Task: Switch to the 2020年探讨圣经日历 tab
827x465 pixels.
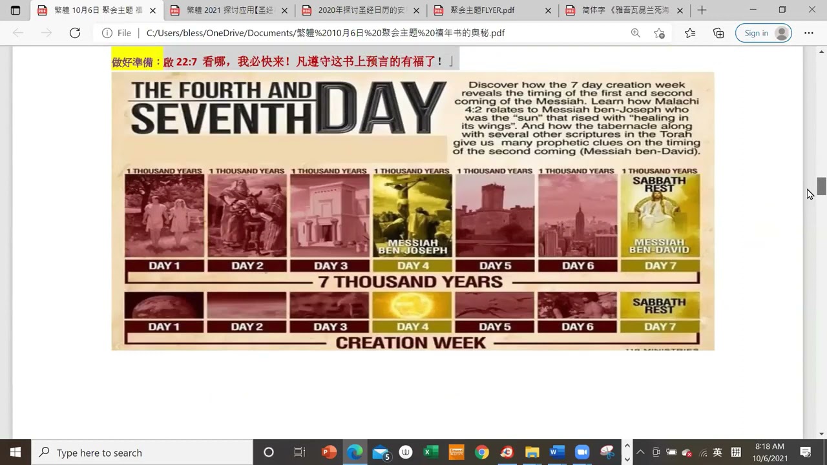Action: point(361,10)
